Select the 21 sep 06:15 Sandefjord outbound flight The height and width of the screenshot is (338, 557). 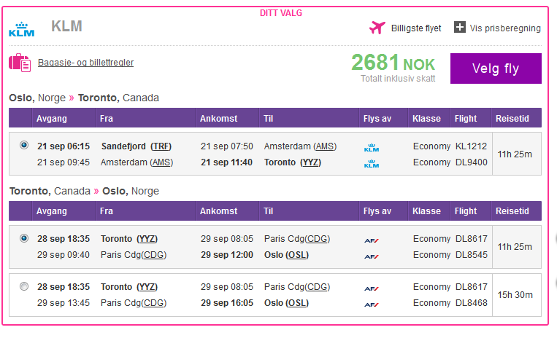pyautogui.click(x=24, y=145)
